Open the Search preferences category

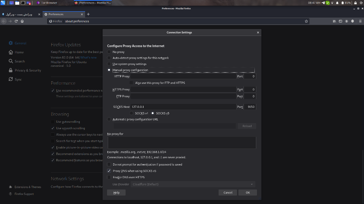tap(16, 61)
